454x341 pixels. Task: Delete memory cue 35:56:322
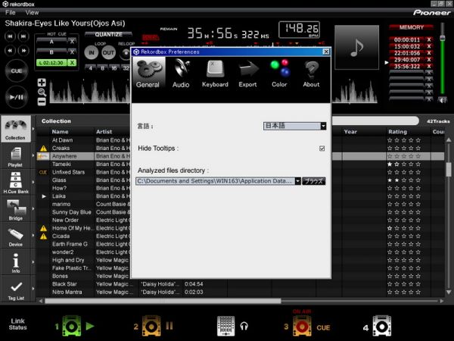coord(429,67)
